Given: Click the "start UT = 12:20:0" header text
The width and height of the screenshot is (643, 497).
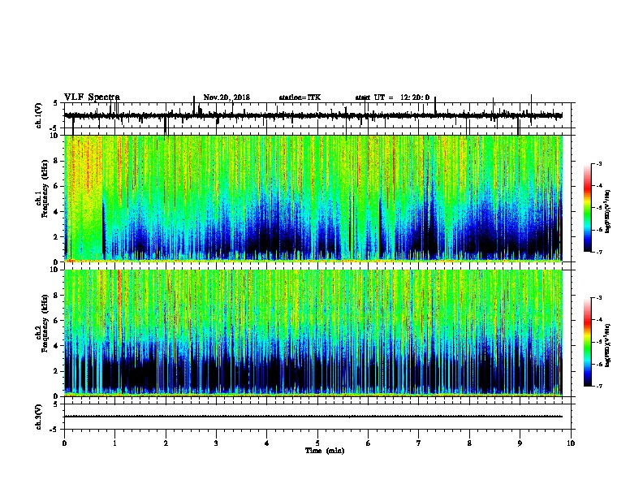Looking at the screenshot, I should coord(392,97).
